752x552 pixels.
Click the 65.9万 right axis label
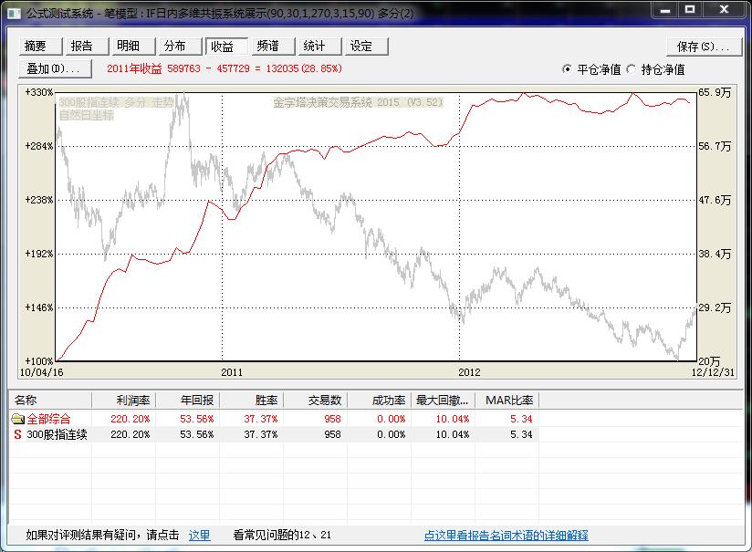point(715,92)
